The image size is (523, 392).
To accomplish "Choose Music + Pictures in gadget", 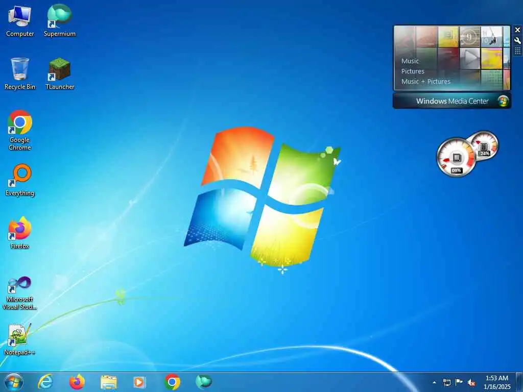I will [x=425, y=81].
